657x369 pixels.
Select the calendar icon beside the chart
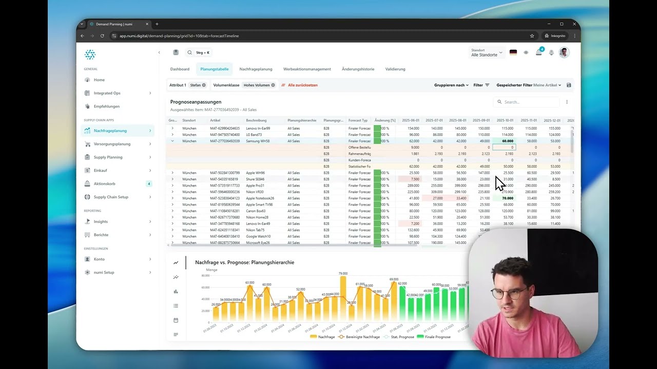(x=176, y=320)
